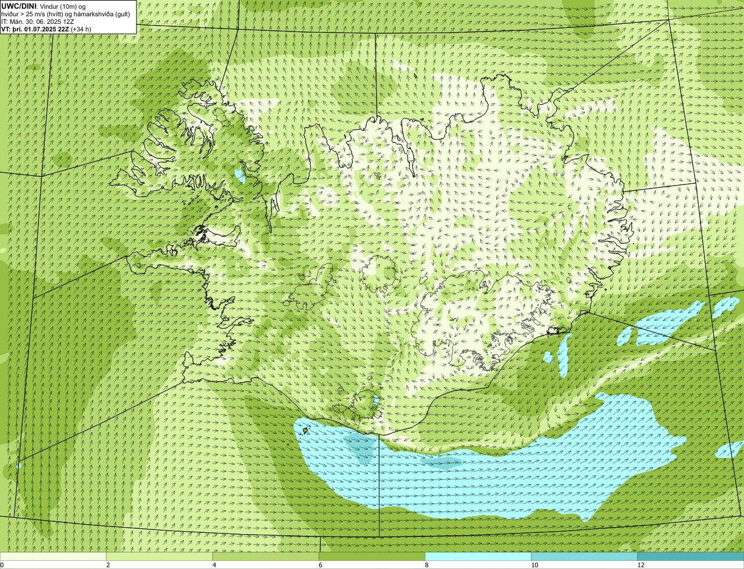Click the 6–8 m/s dark green legend swatch
The width and height of the screenshot is (744, 569).
tap(373, 556)
